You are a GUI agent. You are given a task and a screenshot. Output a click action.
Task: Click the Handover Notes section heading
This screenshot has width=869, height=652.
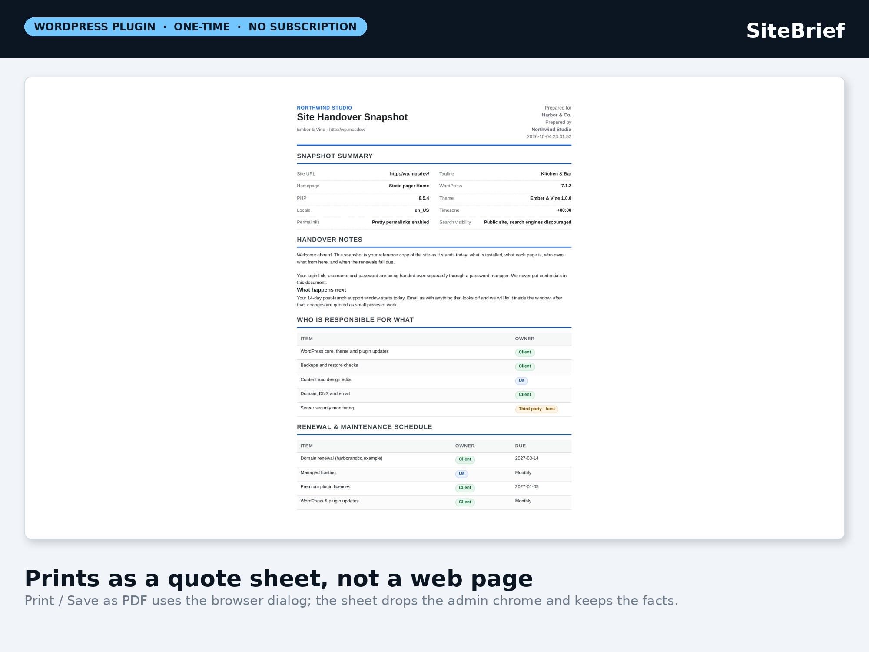coord(329,240)
